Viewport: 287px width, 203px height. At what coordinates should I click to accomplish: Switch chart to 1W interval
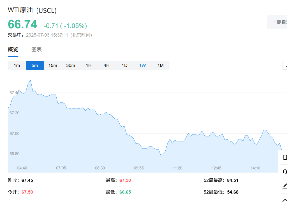coord(142,65)
